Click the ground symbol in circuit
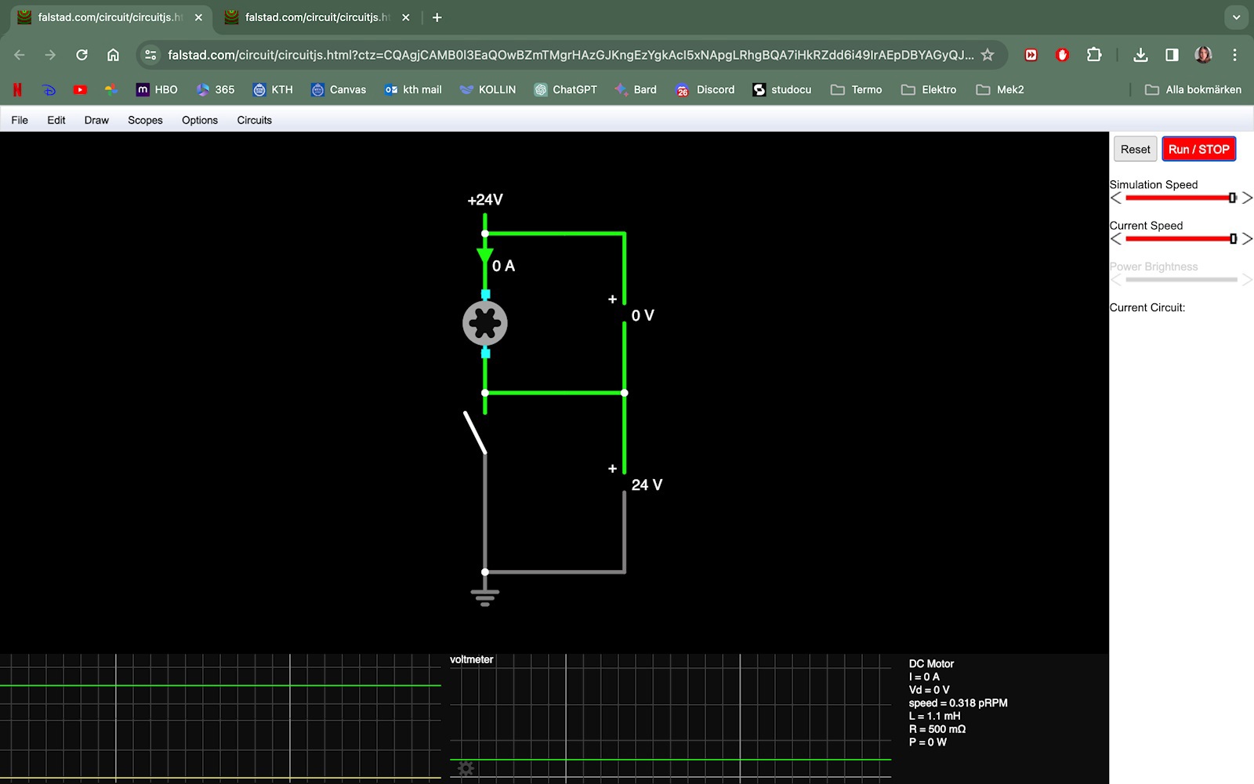1254x784 pixels. pos(485,597)
